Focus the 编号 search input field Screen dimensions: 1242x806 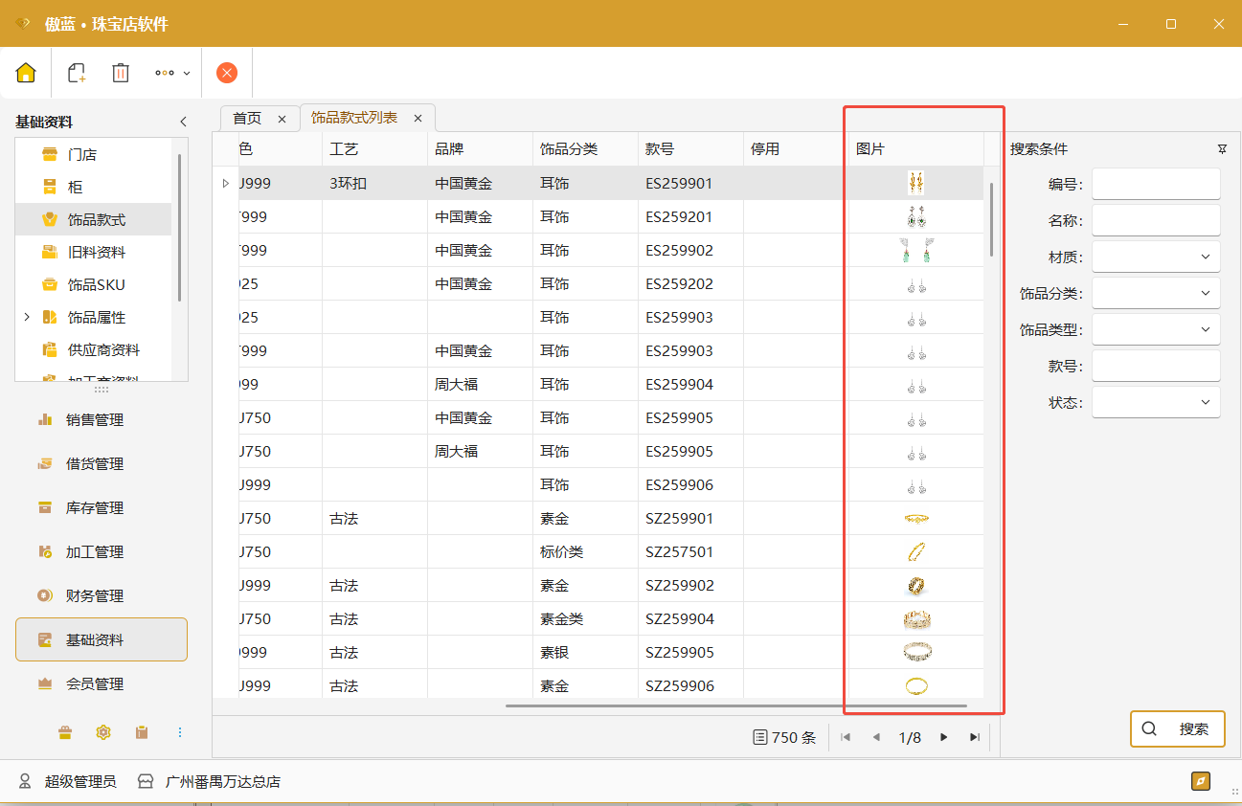[x=1156, y=184]
